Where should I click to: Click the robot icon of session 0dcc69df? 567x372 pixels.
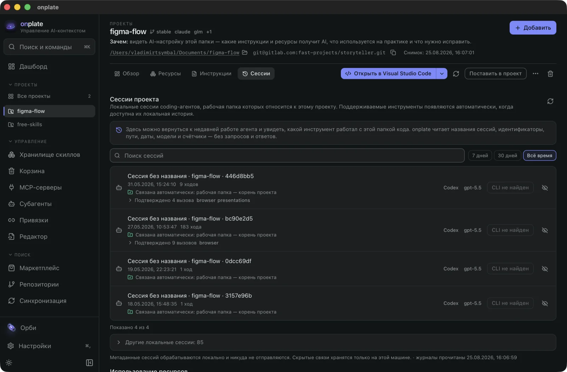pos(119,269)
